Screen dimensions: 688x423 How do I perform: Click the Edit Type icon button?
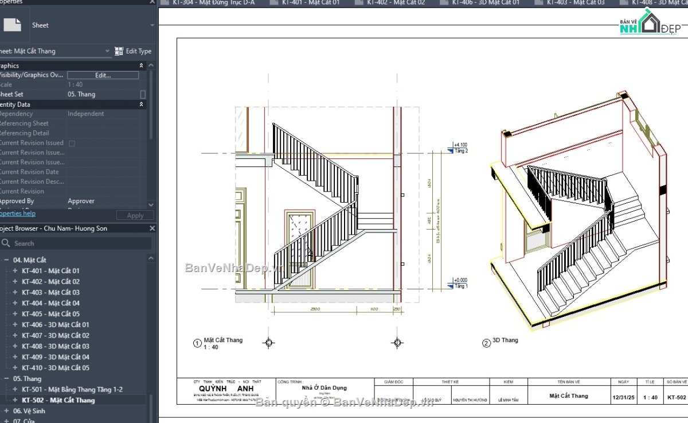pyautogui.click(x=119, y=51)
